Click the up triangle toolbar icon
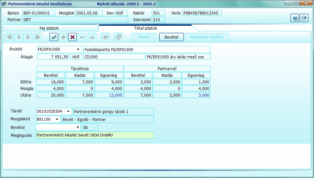314x178 pixels. coord(92,37)
